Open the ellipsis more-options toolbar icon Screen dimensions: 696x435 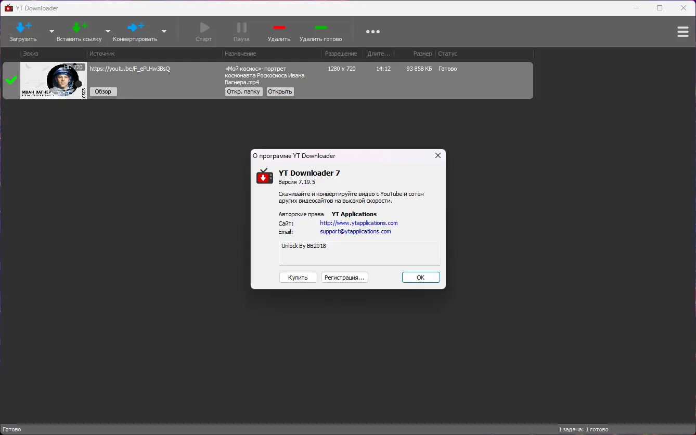373,32
